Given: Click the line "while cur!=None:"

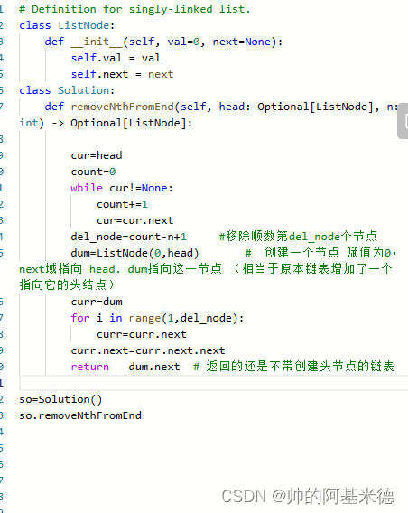Looking at the screenshot, I should coord(122,188).
